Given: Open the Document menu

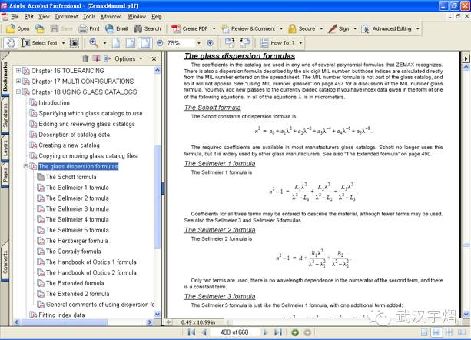Looking at the screenshot, I should tap(66, 16).
